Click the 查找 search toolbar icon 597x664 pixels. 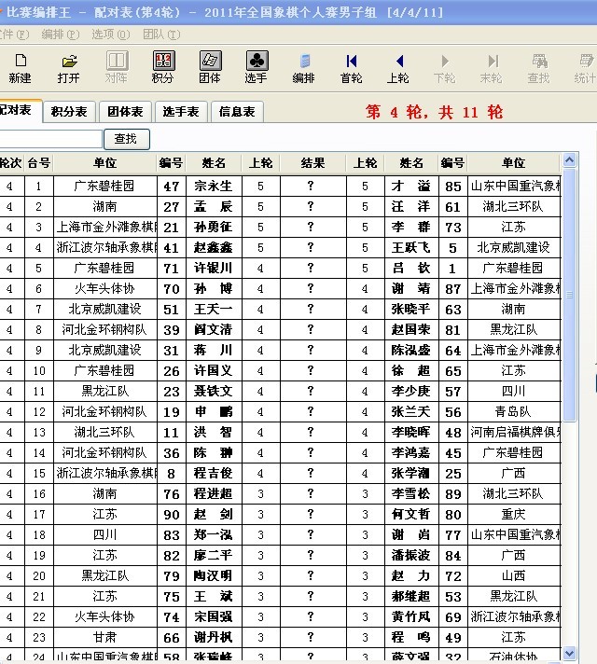pyautogui.click(x=538, y=68)
